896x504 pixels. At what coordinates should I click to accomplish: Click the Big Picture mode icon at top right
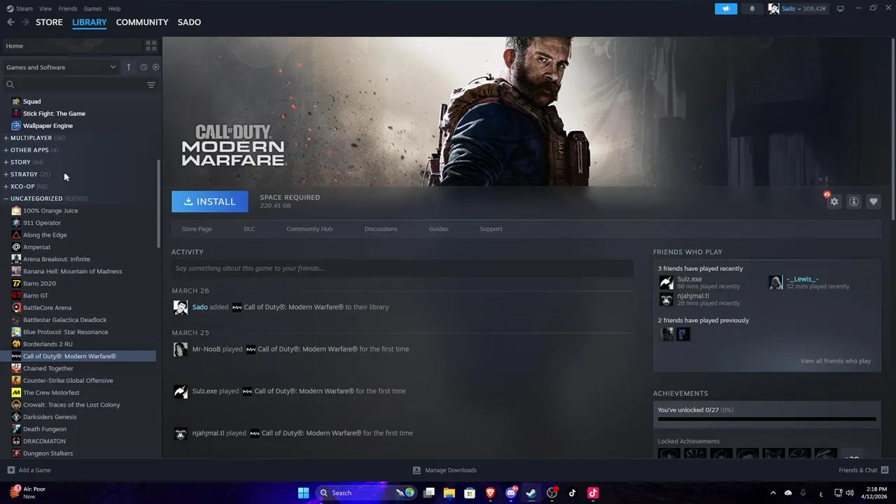point(840,8)
